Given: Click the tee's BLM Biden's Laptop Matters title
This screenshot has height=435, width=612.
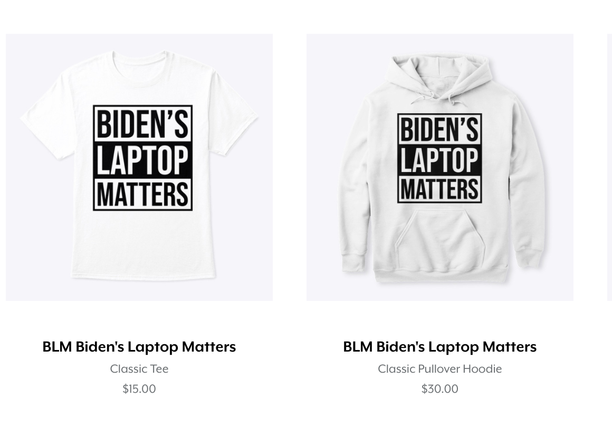Looking at the screenshot, I should (x=139, y=347).
